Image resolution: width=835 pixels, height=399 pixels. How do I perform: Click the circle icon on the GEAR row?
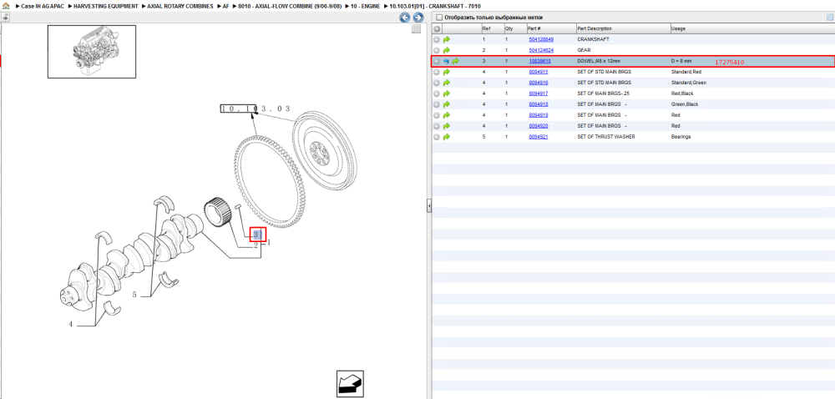[x=437, y=50]
